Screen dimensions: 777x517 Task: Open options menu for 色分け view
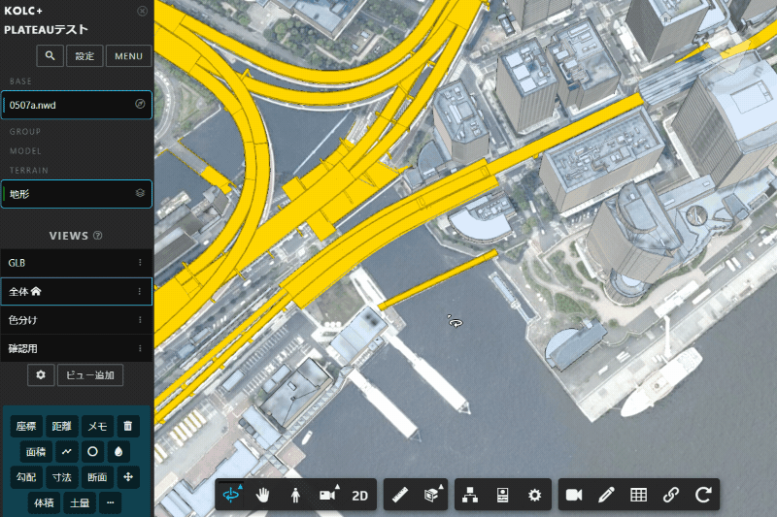(x=140, y=319)
